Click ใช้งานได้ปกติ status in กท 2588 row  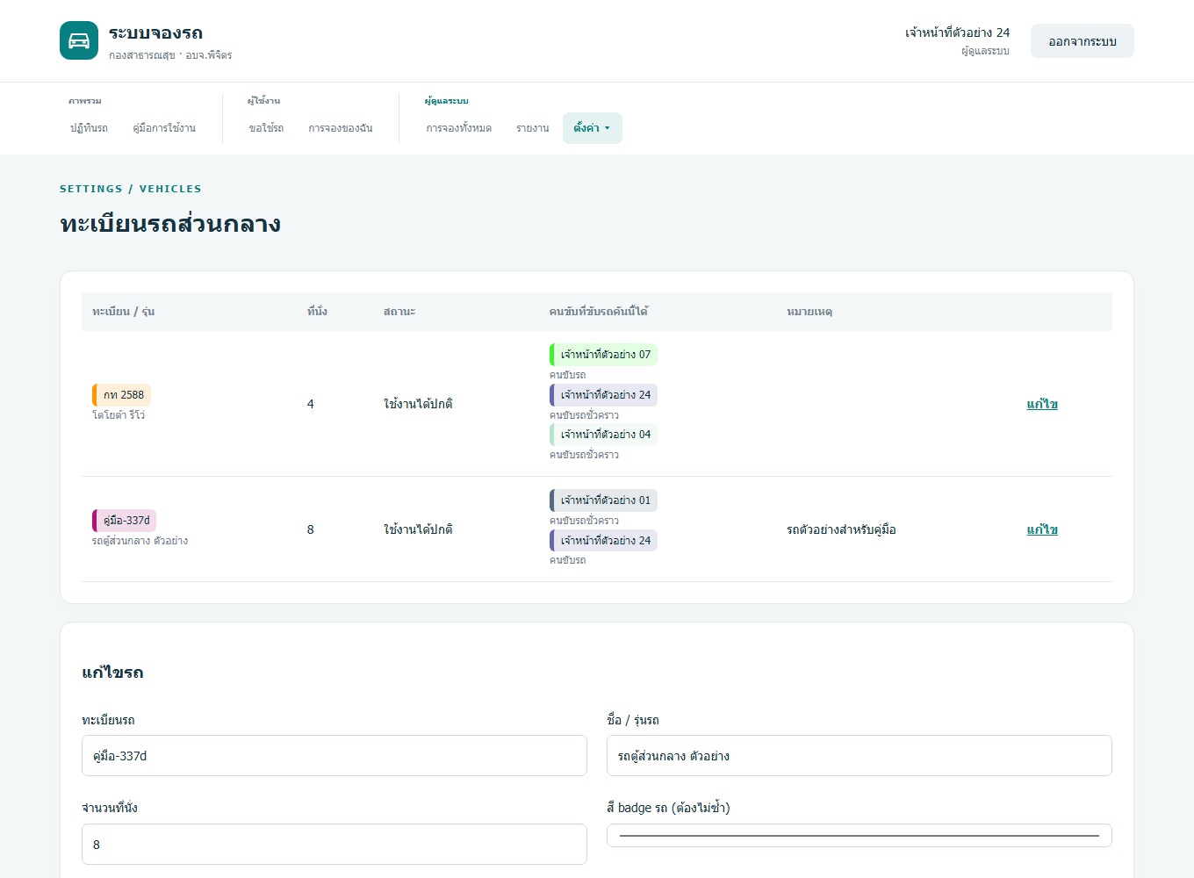click(418, 404)
